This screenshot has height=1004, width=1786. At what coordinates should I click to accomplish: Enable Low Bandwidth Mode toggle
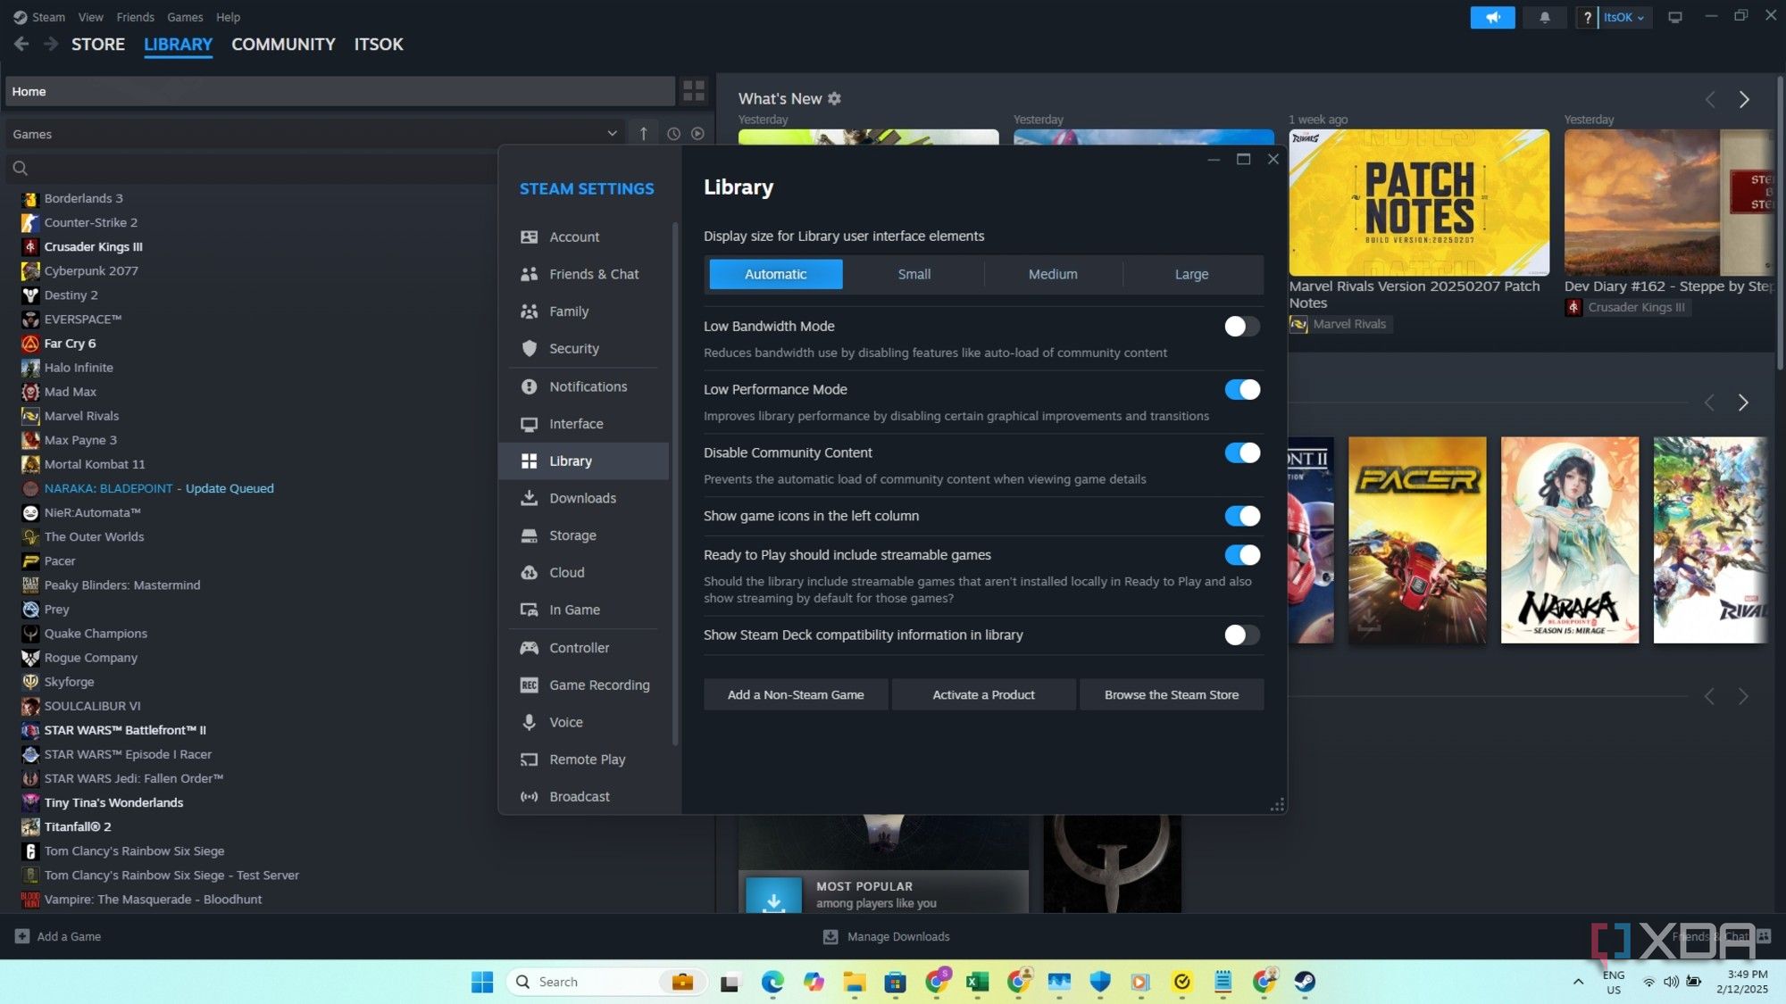[1241, 327]
